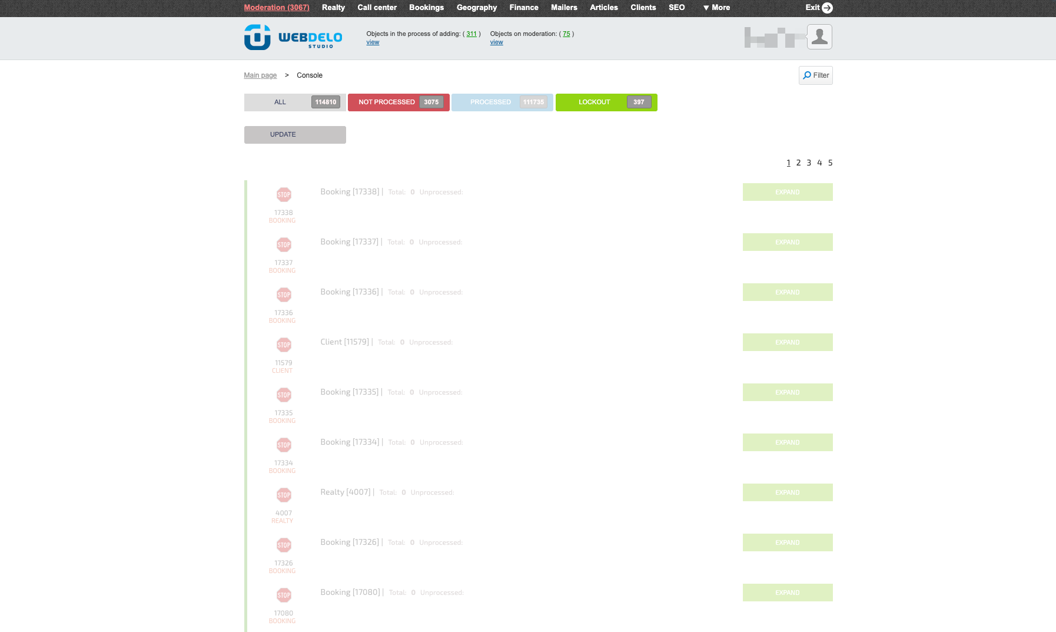Click the Webdelo Studio logo
Screen dimensions: 1056x632
coord(293,37)
